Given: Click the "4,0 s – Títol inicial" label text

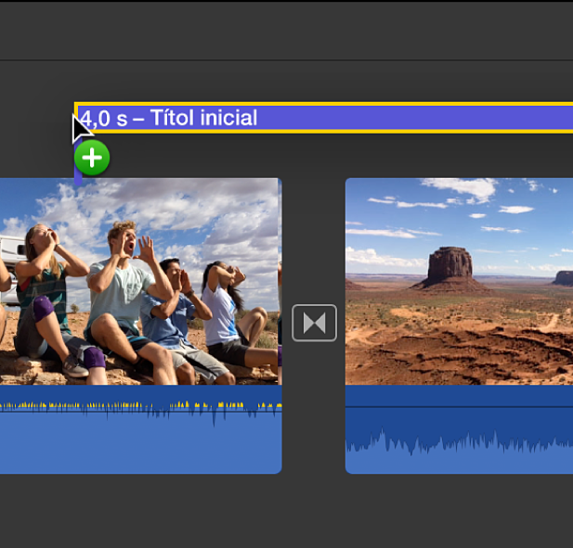Looking at the screenshot, I should pos(169,118).
